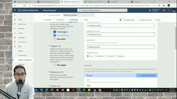Collapse the Data nav section chevron

point(32,46)
